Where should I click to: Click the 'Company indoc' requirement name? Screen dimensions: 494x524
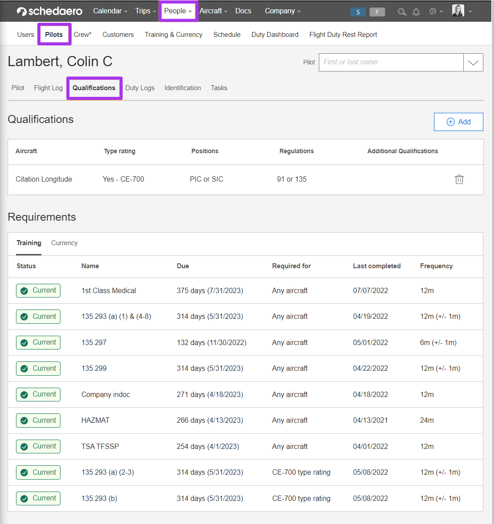[106, 395]
